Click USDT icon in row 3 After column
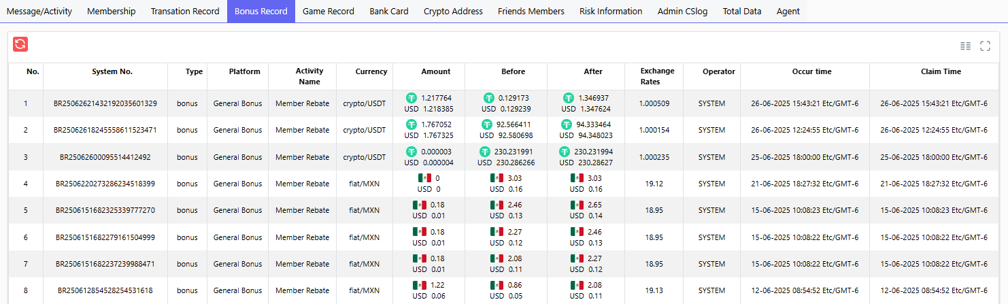Image resolution: width=1008 pixels, height=304 pixels. [x=565, y=152]
